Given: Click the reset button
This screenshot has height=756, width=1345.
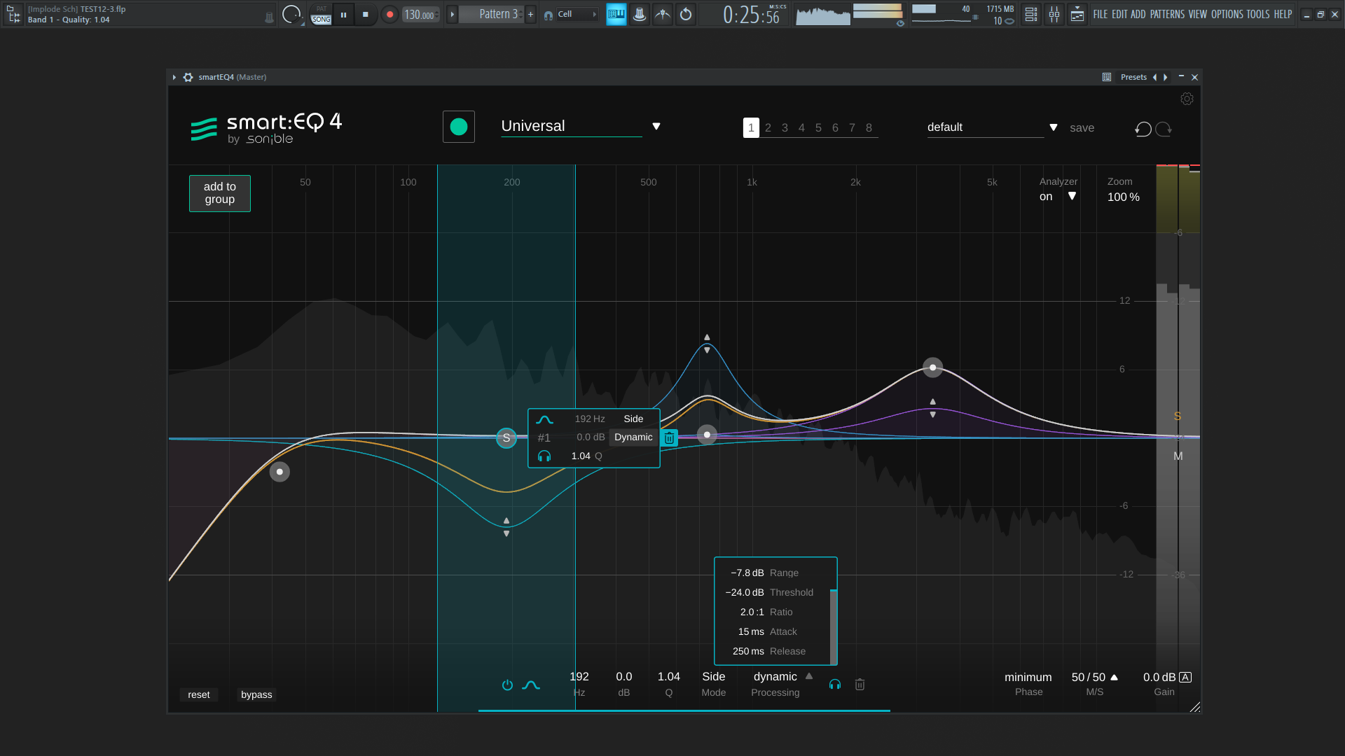Looking at the screenshot, I should 199,694.
